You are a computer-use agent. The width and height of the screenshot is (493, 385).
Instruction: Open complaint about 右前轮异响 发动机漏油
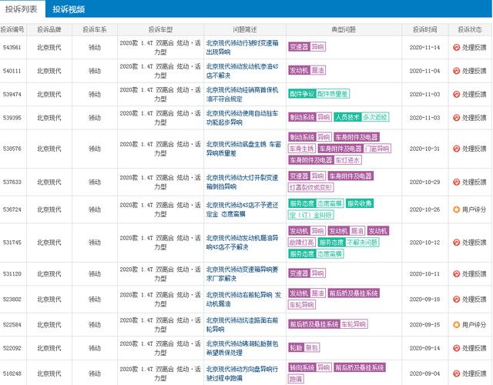tap(243, 300)
